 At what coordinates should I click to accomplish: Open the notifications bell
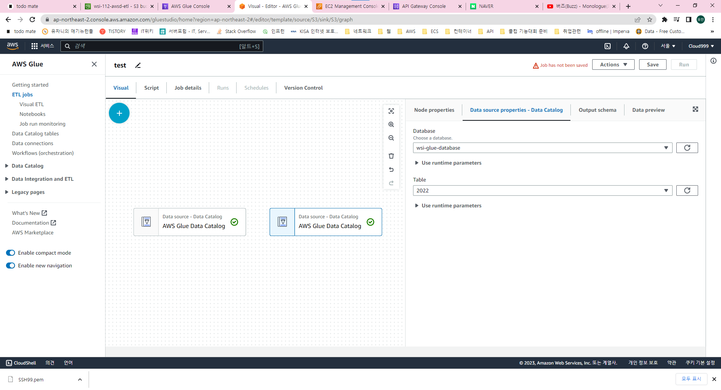tap(626, 46)
